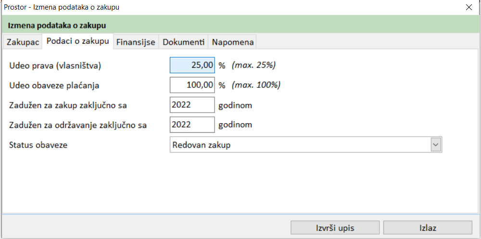Switch to the Zakupac tab
Screen dimensions: 481x239
click(x=23, y=42)
